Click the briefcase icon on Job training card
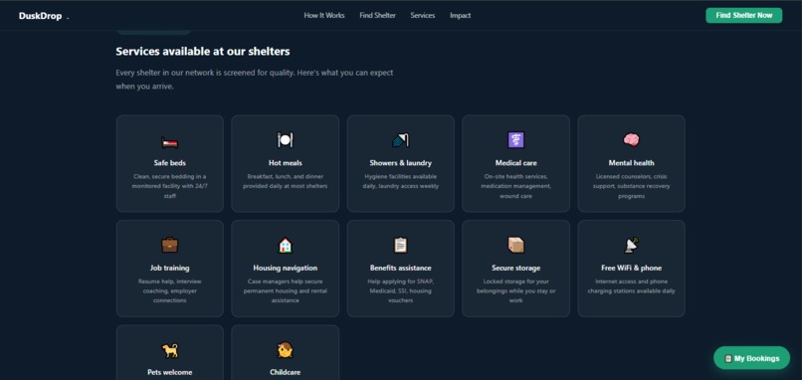Screen dimensions: 802x380 (170, 245)
